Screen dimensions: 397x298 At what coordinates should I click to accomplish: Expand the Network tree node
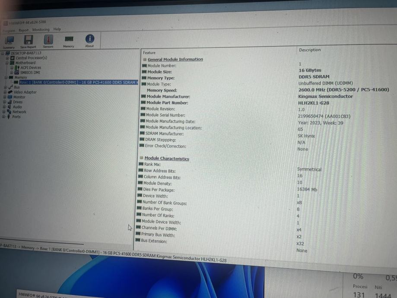4,112
